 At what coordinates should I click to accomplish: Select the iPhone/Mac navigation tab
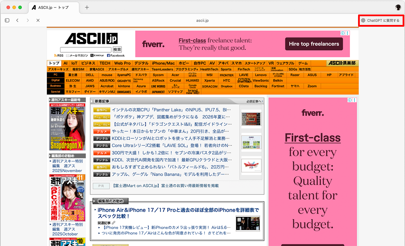click(x=163, y=63)
